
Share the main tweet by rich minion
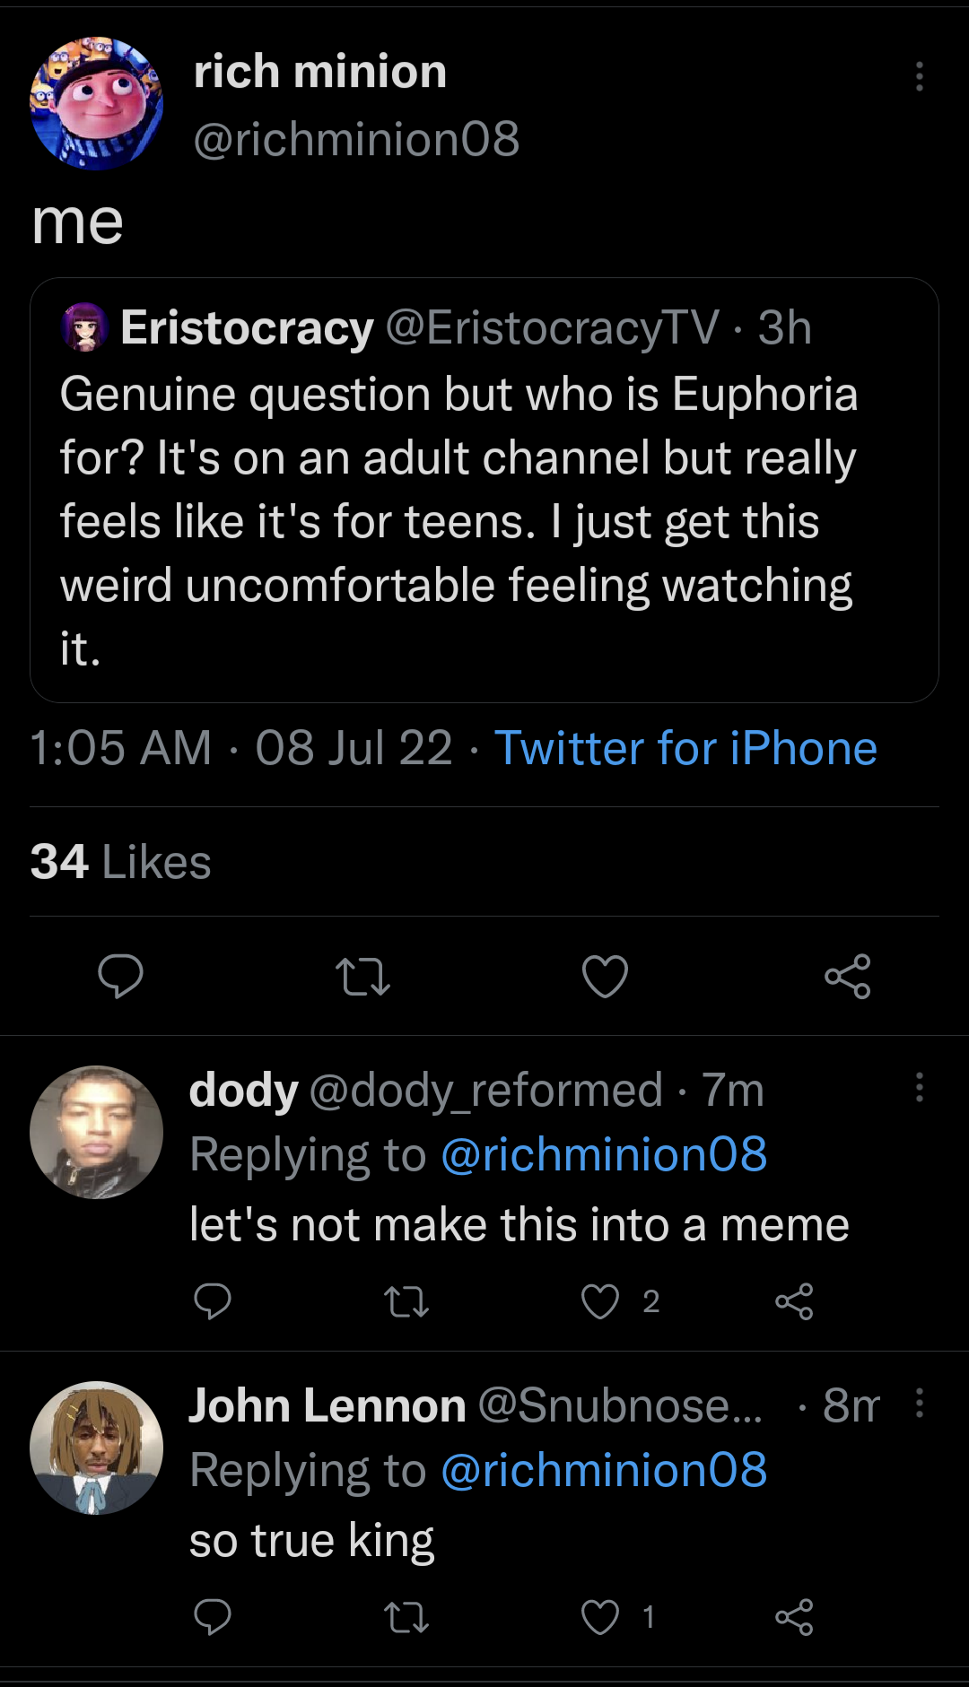848,976
